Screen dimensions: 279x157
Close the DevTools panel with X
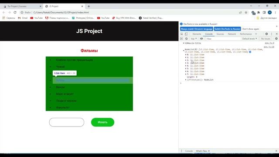pyautogui.click(x=276, y=34)
